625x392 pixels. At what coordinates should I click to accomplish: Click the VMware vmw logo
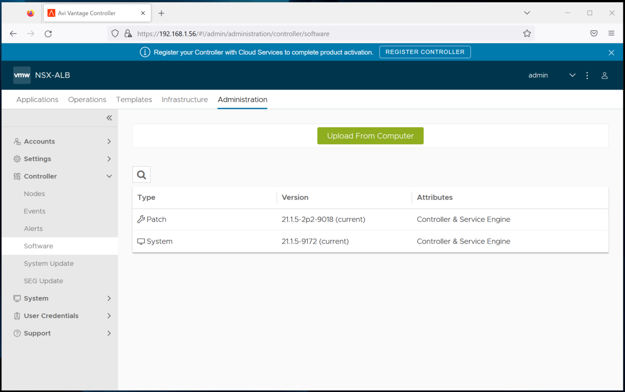[x=22, y=75]
